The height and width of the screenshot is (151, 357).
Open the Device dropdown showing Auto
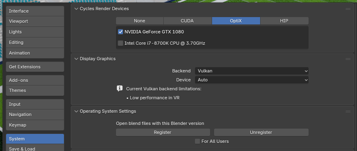point(252,80)
